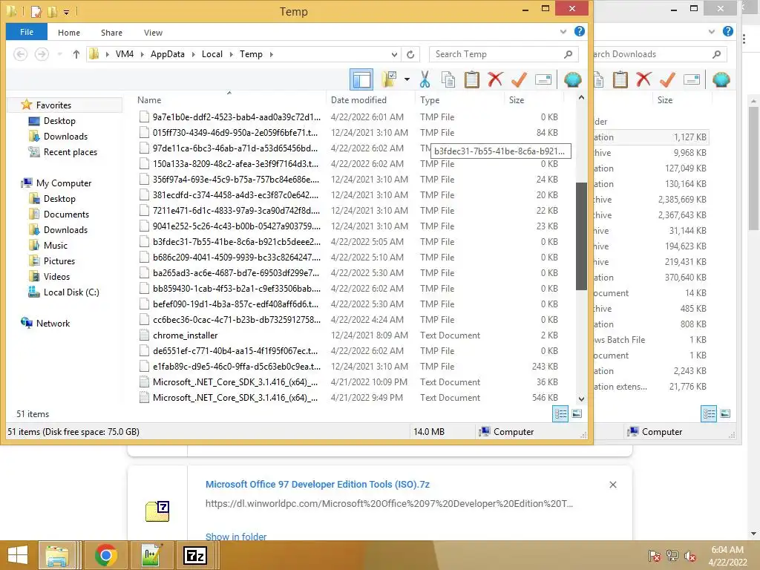Screen dimensions: 760x570
Task: Click email envelope icon in Temp toolbar
Action: [543, 79]
